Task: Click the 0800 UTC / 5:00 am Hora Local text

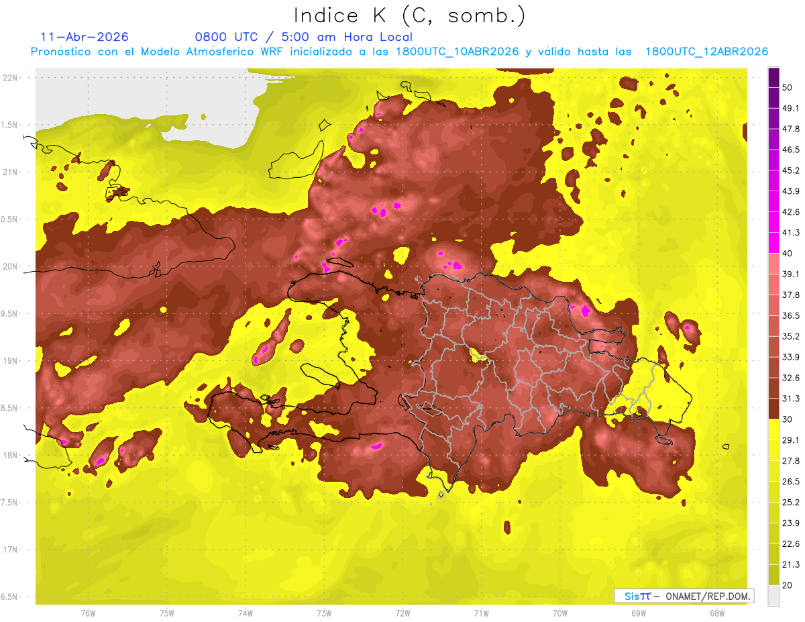Action: [303, 37]
